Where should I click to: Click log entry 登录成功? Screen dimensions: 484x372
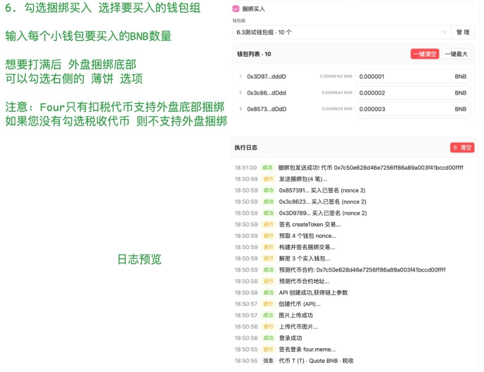(290, 338)
